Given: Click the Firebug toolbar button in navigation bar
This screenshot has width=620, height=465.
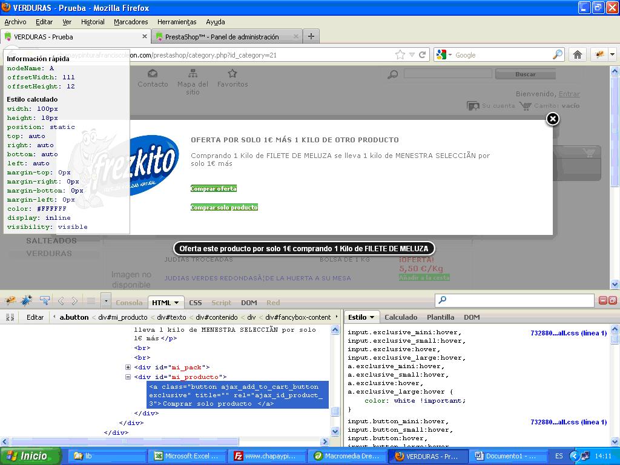Looking at the screenshot, I should [600, 54].
